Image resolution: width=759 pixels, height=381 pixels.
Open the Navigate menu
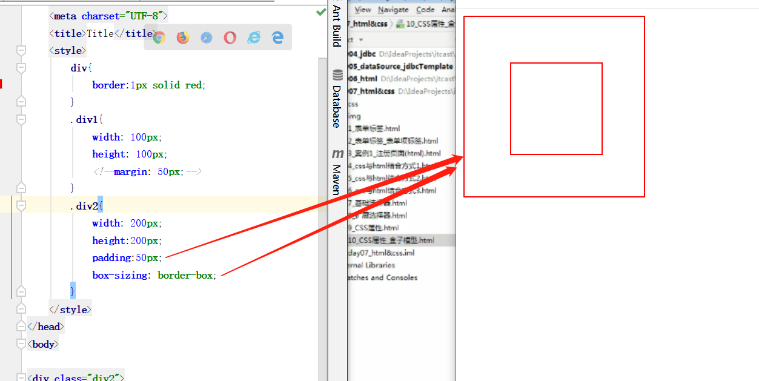click(393, 10)
